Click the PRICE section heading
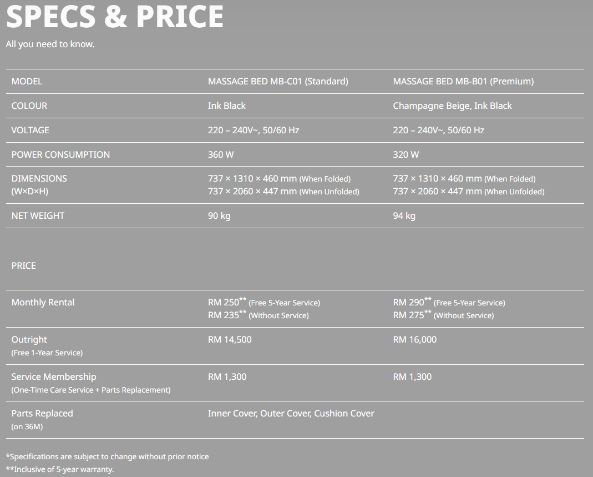593x477 pixels. tap(24, 266)
